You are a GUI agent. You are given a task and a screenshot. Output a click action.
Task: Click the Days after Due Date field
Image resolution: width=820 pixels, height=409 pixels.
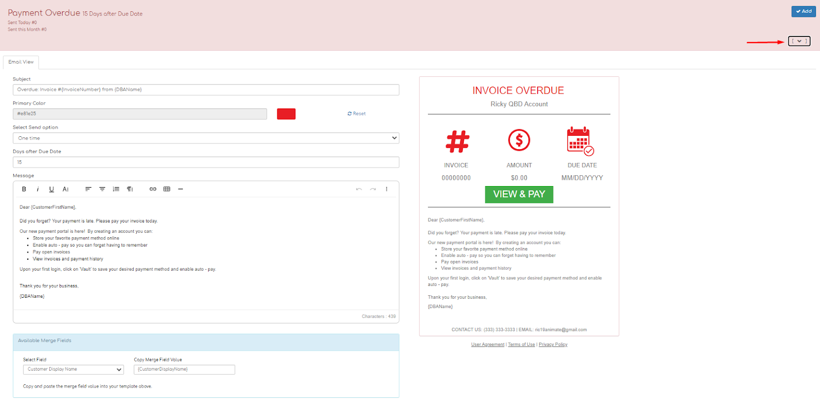coord(206,162)
